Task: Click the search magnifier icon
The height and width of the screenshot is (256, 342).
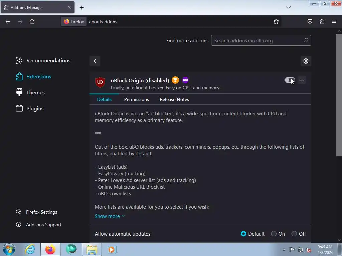Action: (x=306, y=40)
